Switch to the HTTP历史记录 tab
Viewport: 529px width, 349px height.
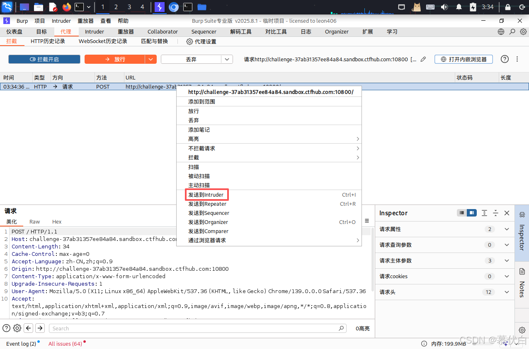(48, 41)
